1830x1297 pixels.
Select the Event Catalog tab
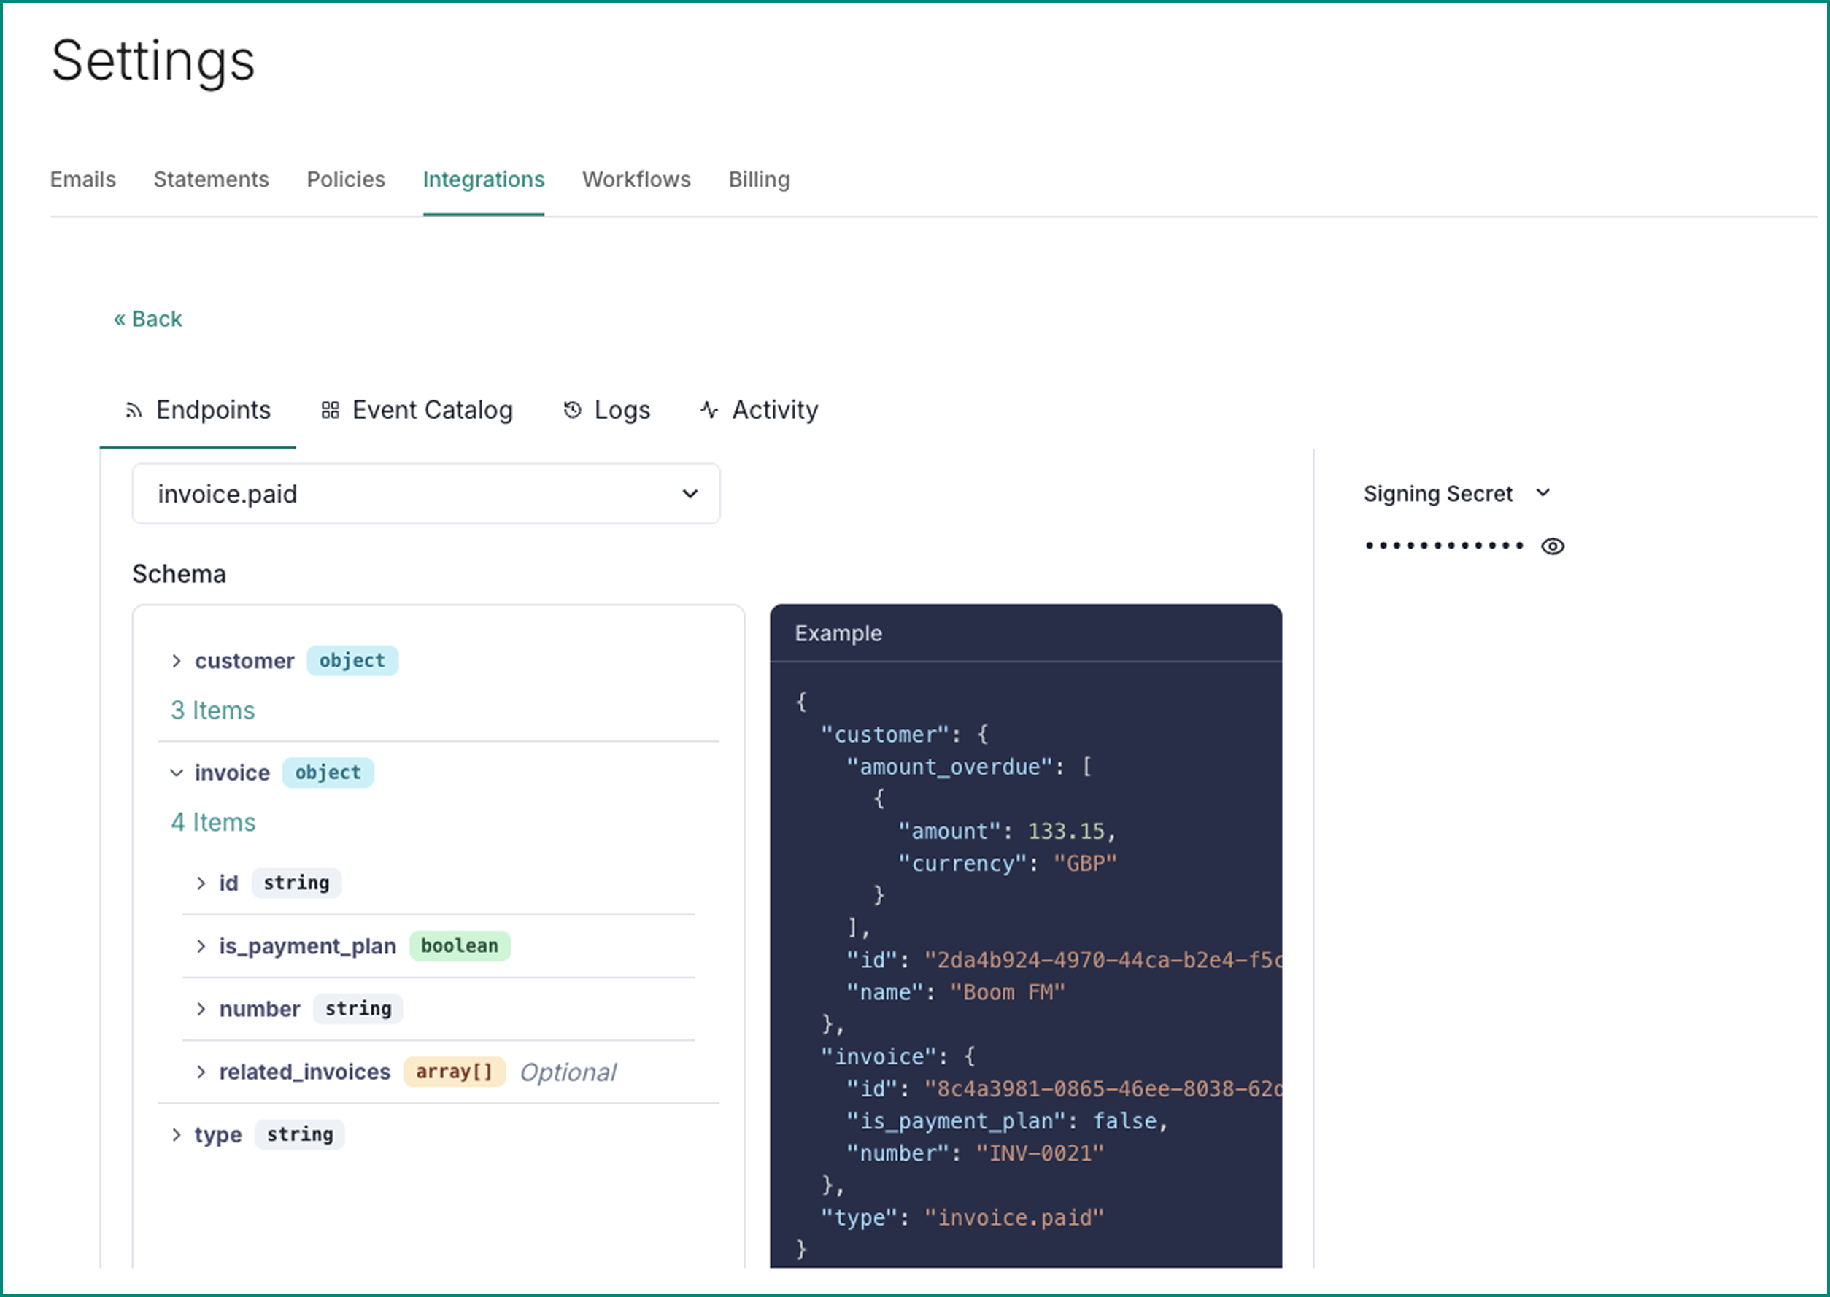coord(431,410)
